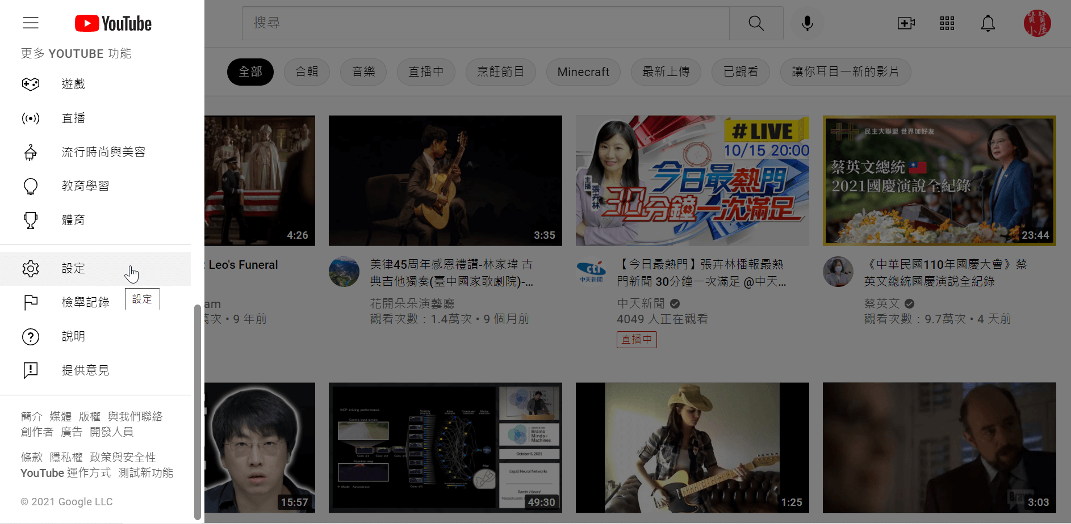Click the 中天新聞 channel name
1071x524 pixels.
641,303
